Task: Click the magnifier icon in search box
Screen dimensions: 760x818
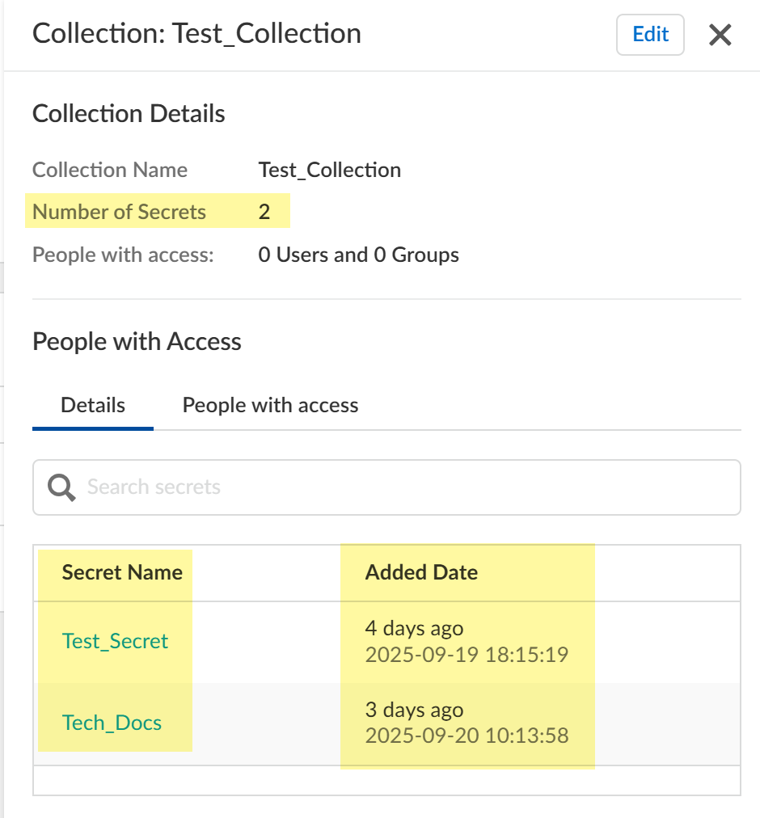Action: pos(61,487)
